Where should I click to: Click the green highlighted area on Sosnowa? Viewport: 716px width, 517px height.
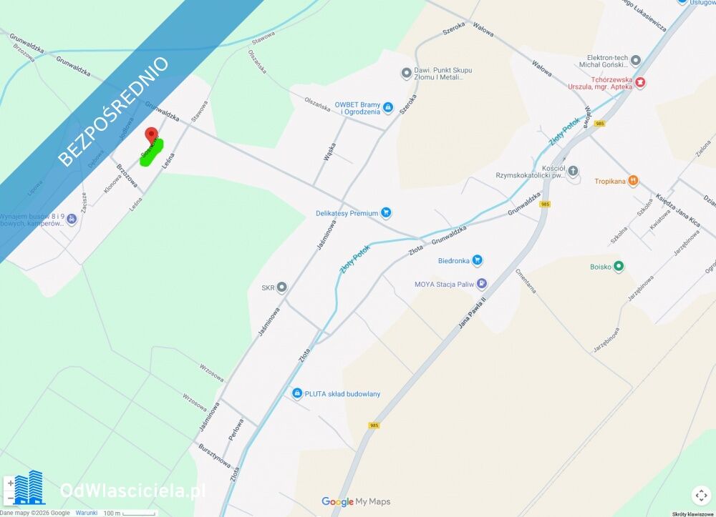pos(151,154)
